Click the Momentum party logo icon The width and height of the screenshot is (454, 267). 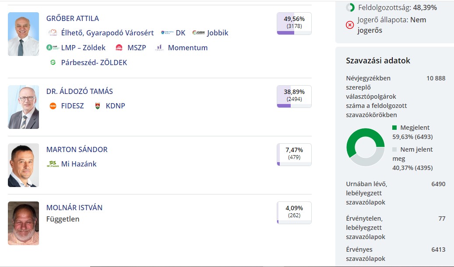click(159, 48)
